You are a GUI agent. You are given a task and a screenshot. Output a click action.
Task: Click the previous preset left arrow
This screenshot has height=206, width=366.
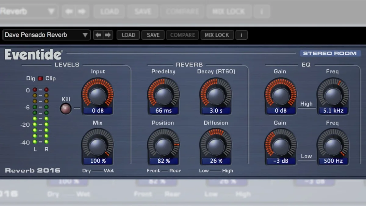click(98, 35)
